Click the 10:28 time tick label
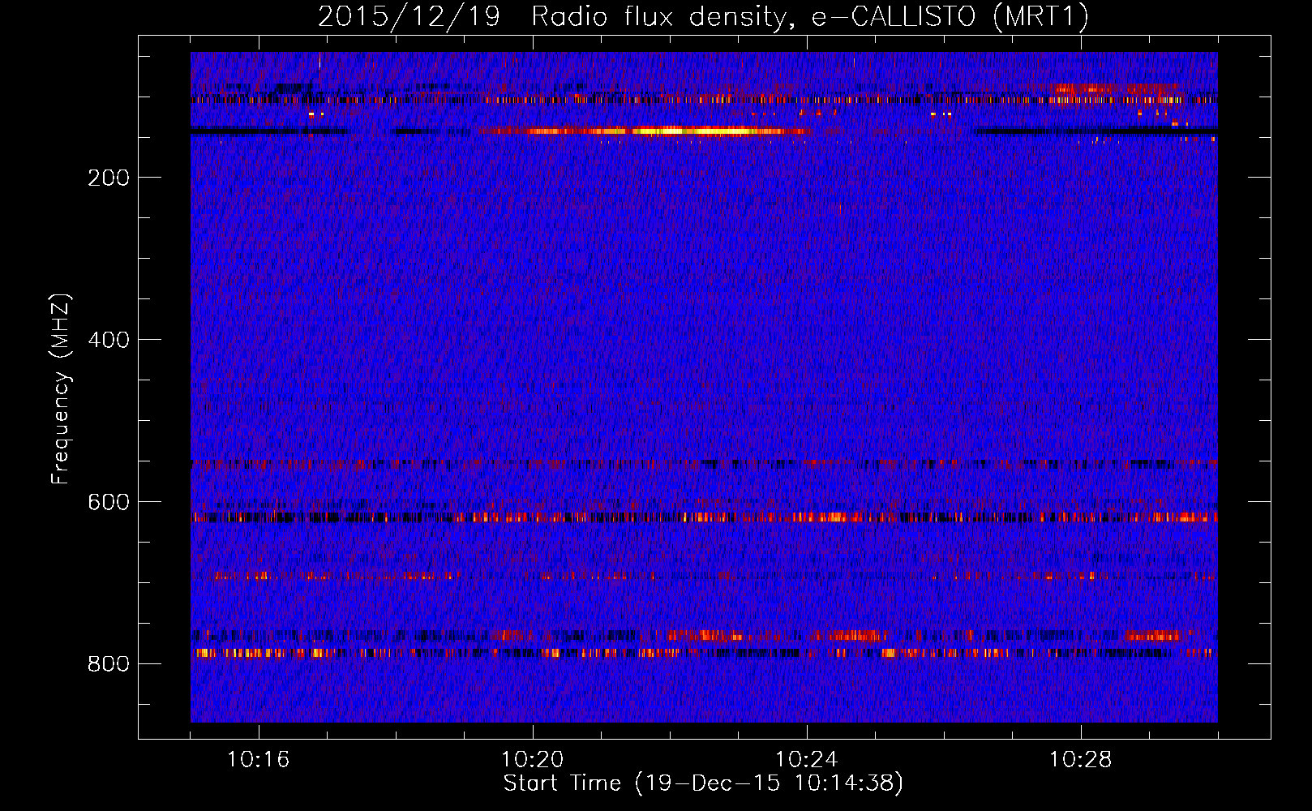Image resolution: width=1312 pixels, height=811 pixels. click(1081, 760)
